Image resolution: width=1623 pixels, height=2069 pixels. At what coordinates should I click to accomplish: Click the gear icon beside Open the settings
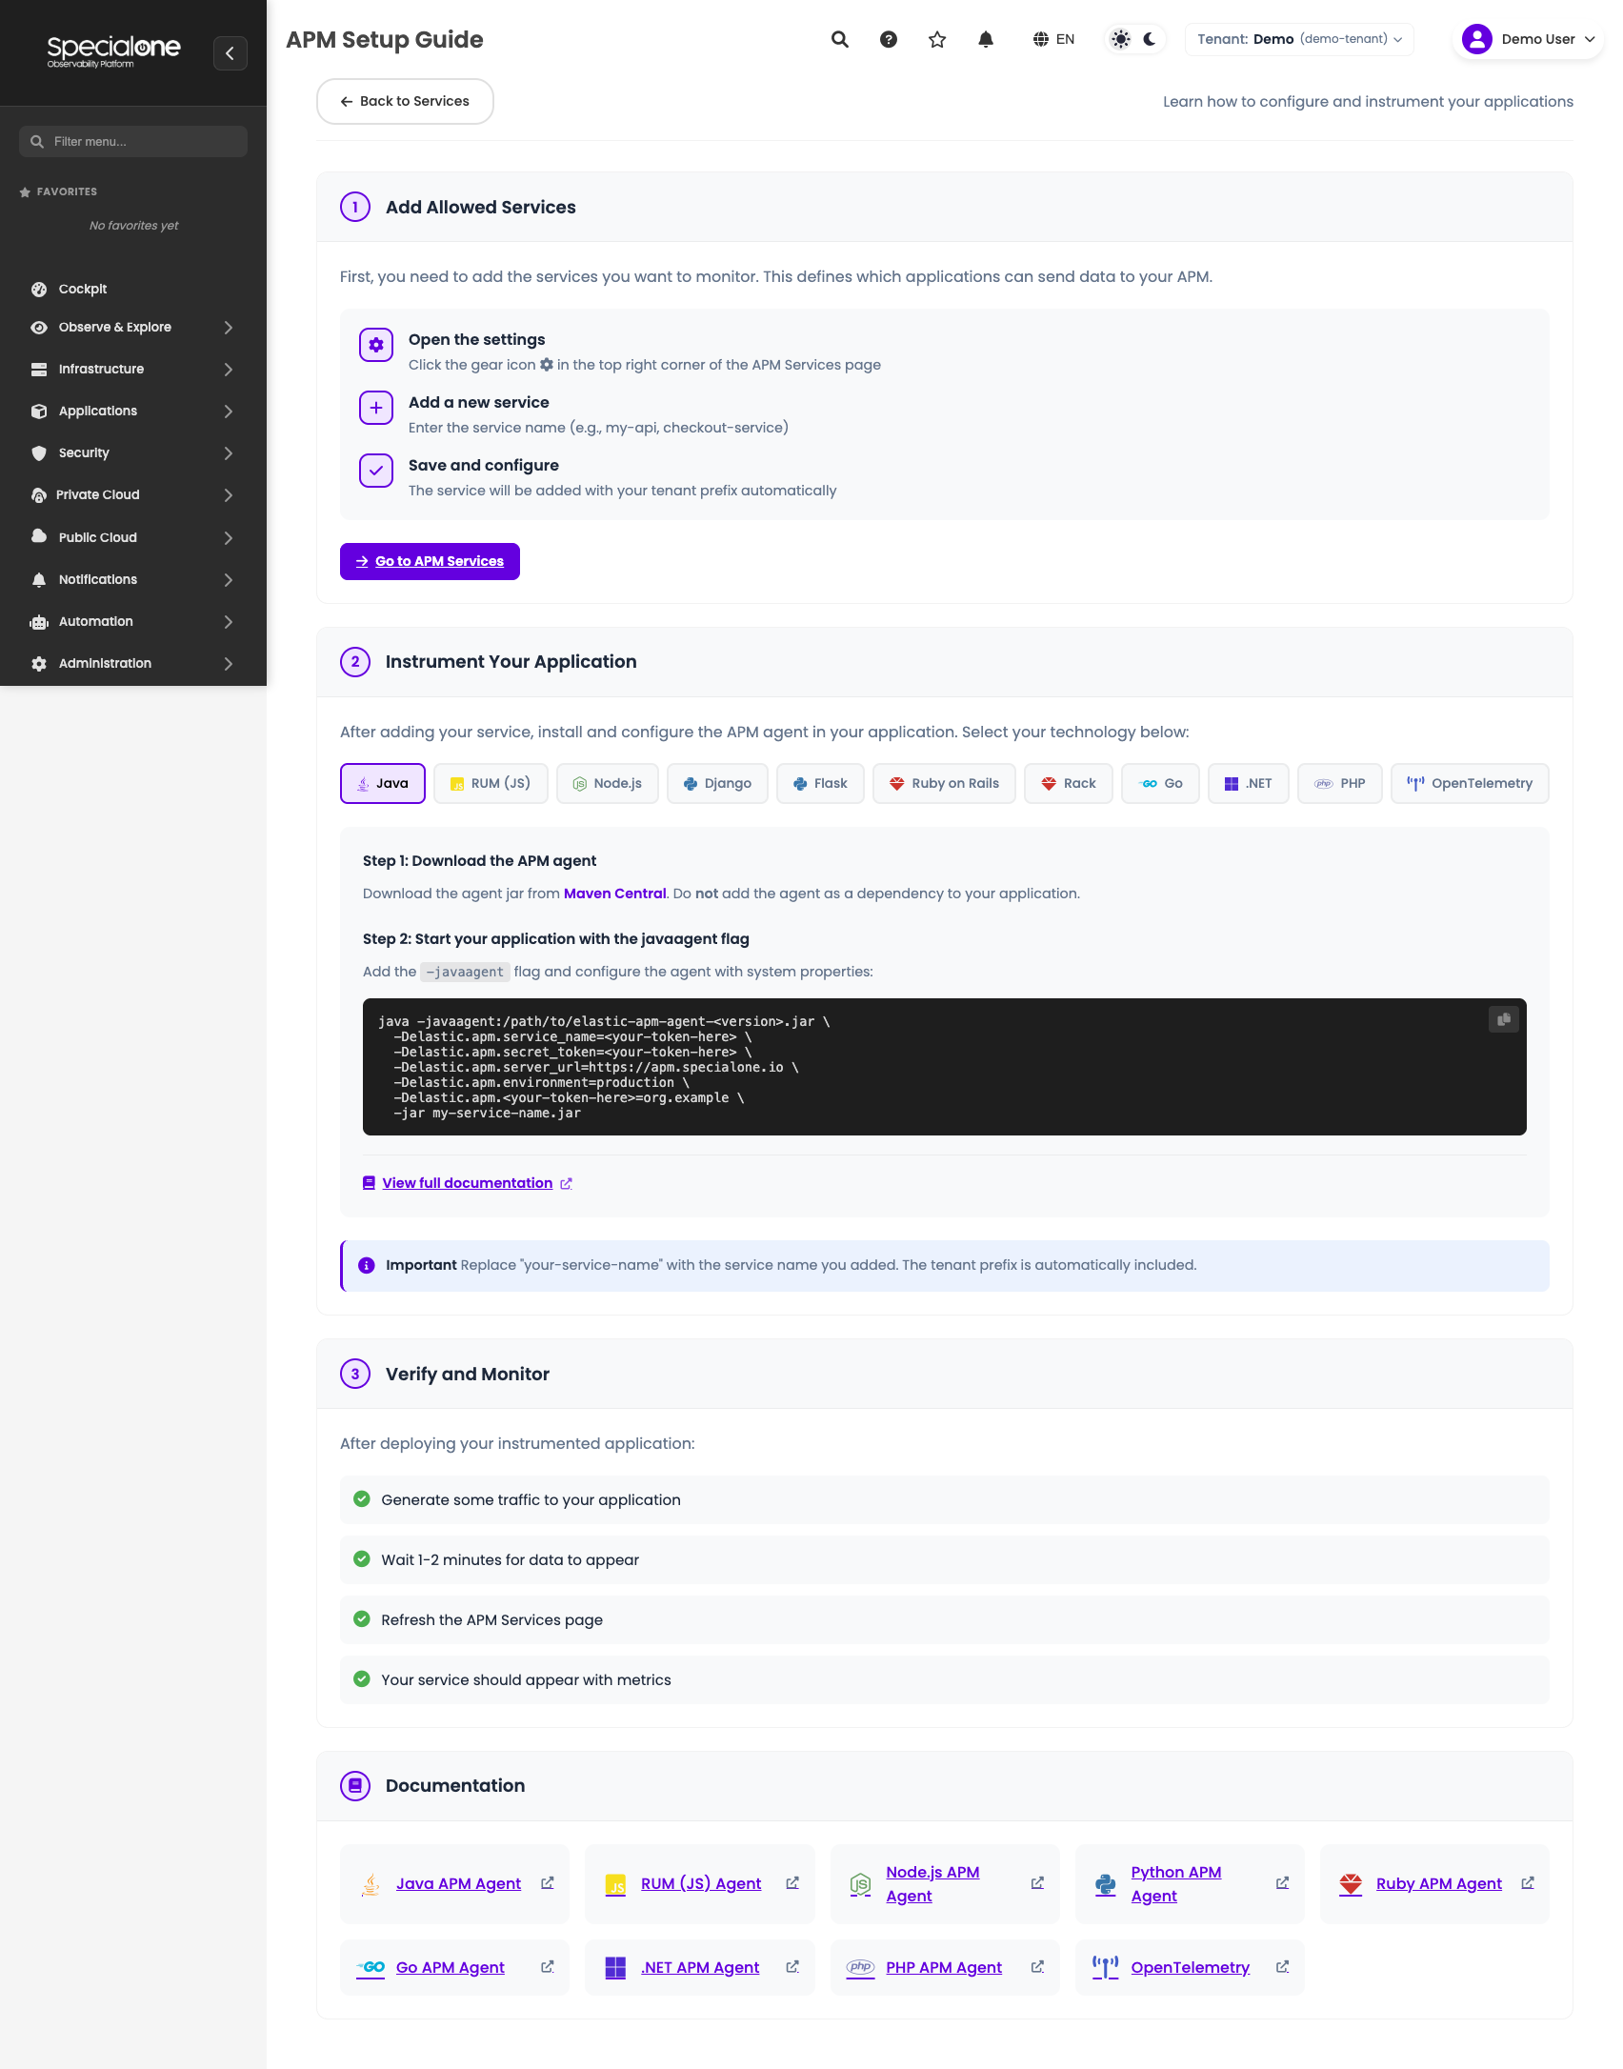376,345
